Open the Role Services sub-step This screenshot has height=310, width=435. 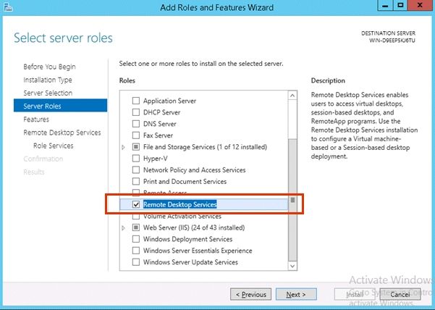(x=54, y=146)
